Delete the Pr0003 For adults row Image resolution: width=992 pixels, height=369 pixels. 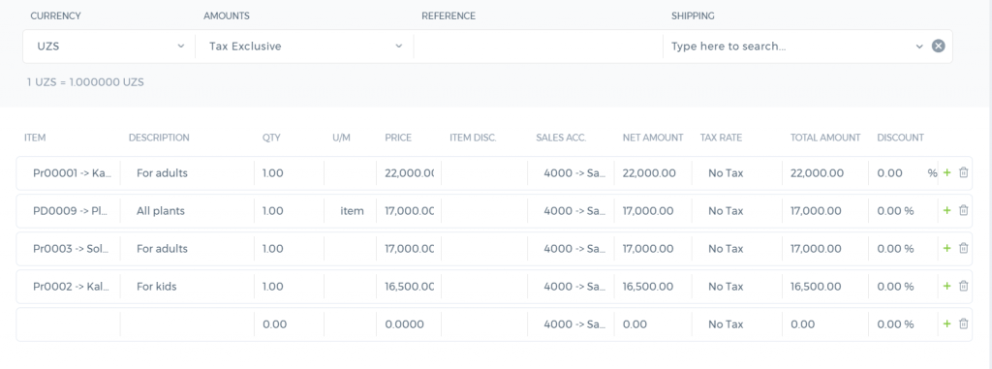[x=964, y=248]
